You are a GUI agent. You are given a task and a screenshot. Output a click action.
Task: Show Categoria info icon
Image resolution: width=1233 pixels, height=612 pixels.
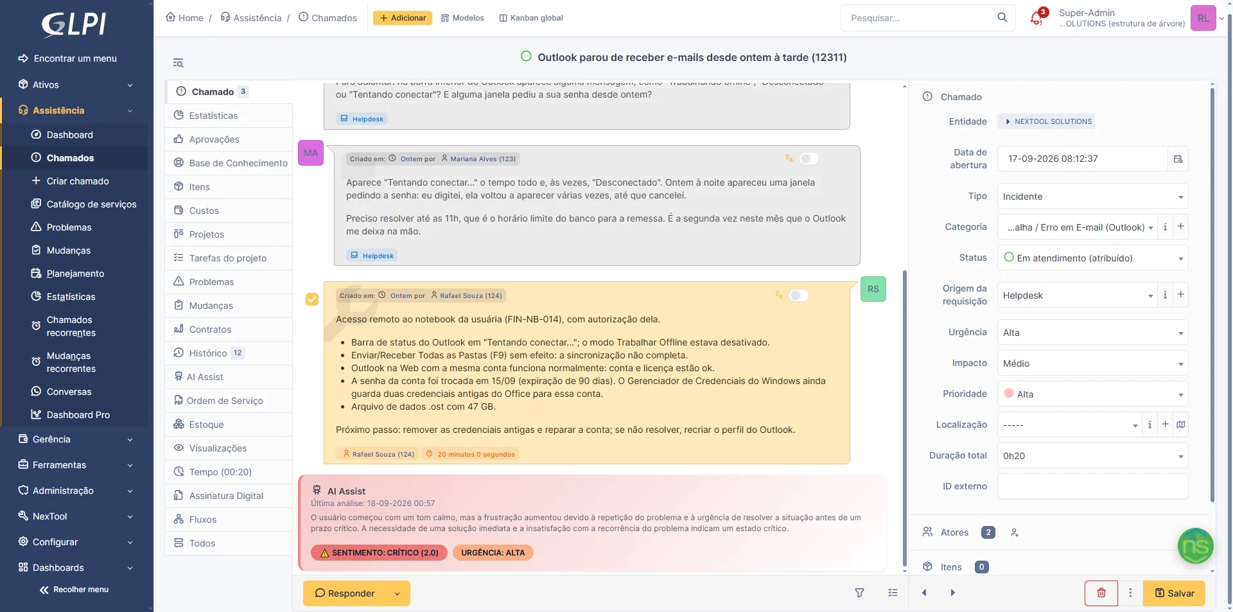click(x=1165, y=227)
